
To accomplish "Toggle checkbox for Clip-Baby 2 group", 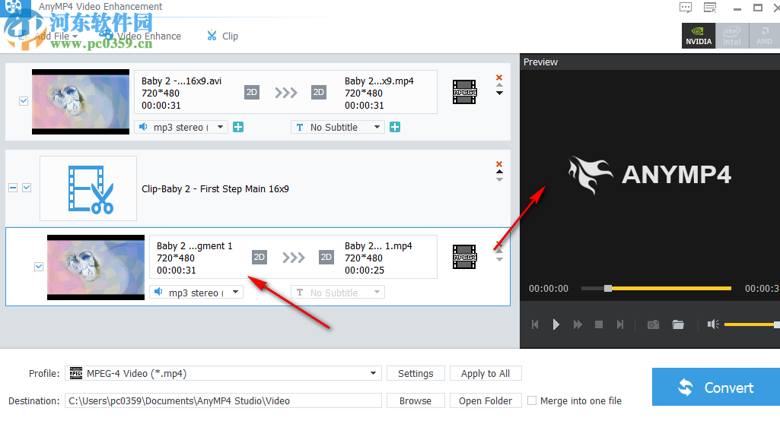I will click(27, 188).
